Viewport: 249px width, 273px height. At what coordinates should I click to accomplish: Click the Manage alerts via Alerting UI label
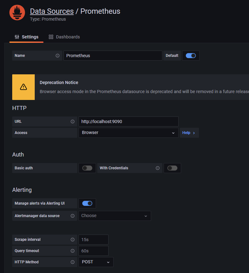[40, 203]
